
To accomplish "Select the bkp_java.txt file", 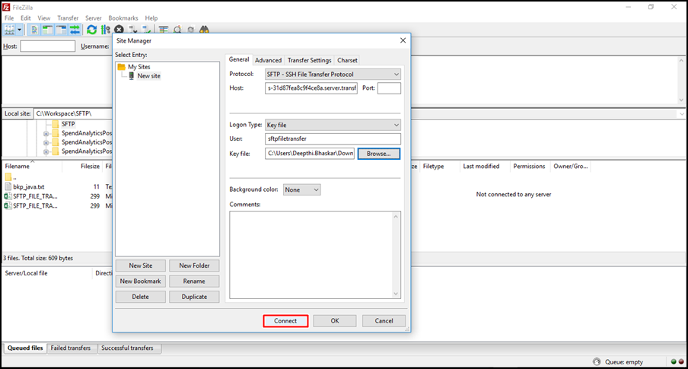I will [28, 187].
